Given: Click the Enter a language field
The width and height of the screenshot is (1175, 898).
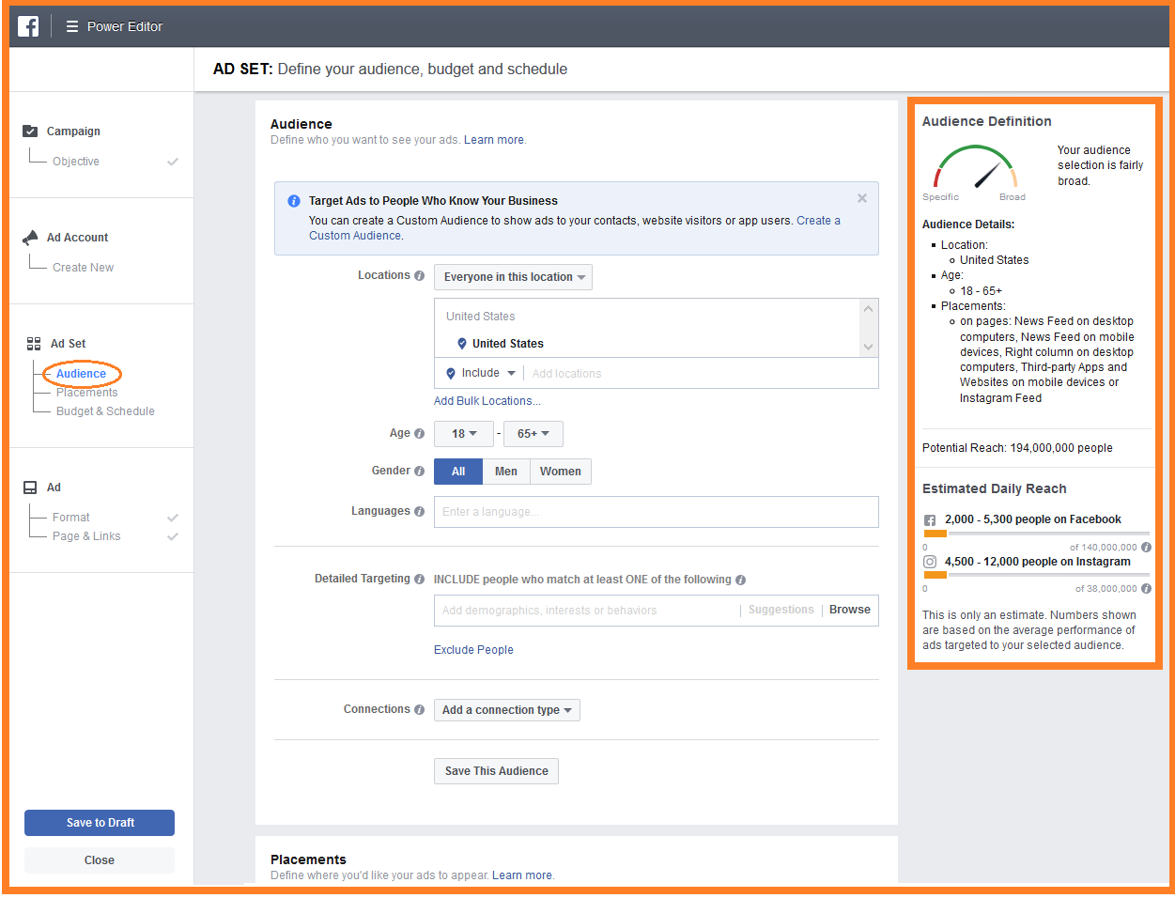Looking at the screenshot, I should [657, 512].
